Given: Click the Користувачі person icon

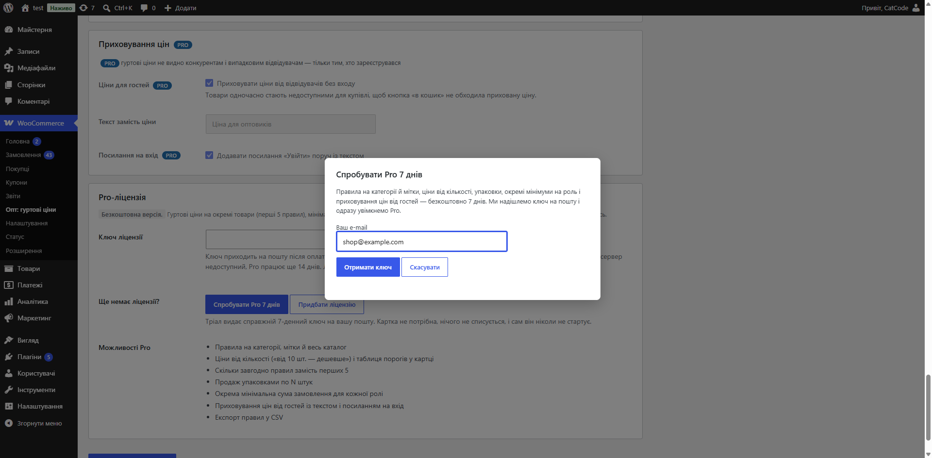Looking at the screenshot, I should click(x=9, y=373).
